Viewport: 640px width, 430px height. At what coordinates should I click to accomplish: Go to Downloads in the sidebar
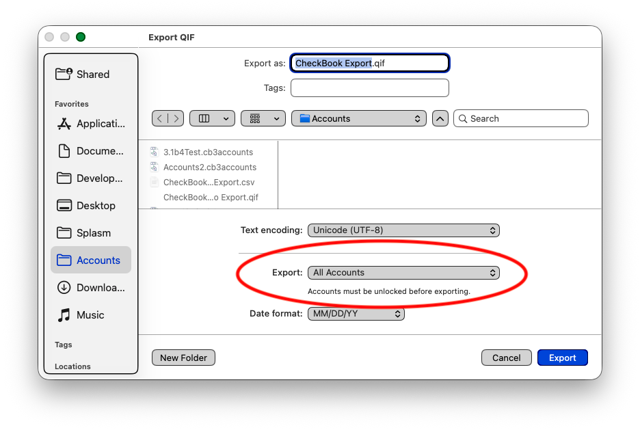(x=91, y=288)
